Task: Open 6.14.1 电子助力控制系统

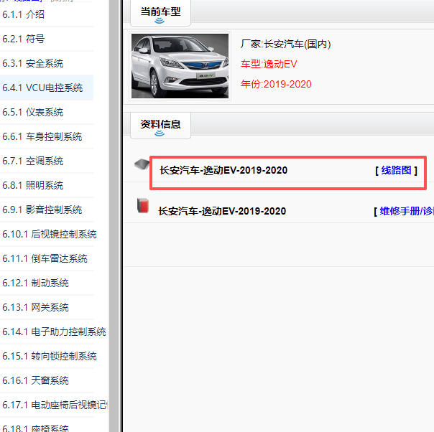Action: pyautogui.click(x=54, y=332)
